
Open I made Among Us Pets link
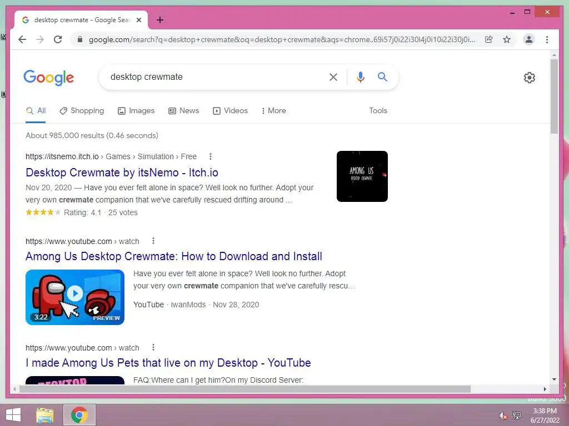(168, 363)
